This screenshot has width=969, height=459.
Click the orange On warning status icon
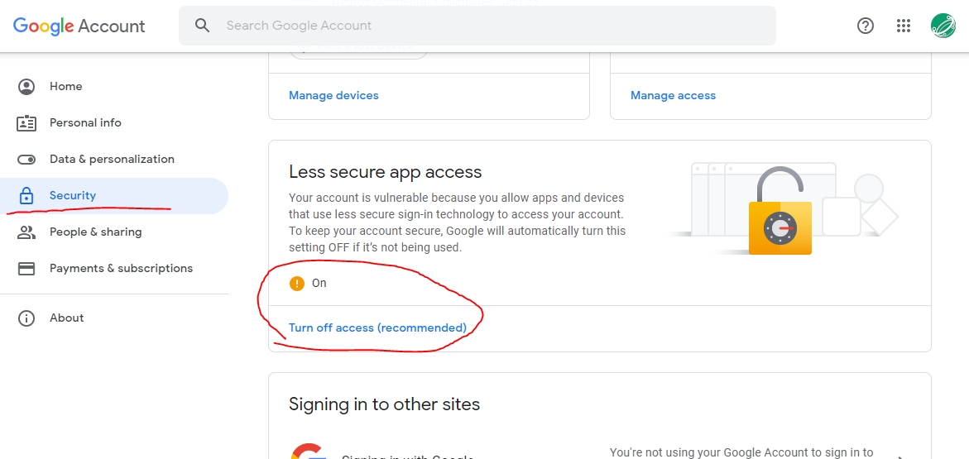(x=297, y=284)
